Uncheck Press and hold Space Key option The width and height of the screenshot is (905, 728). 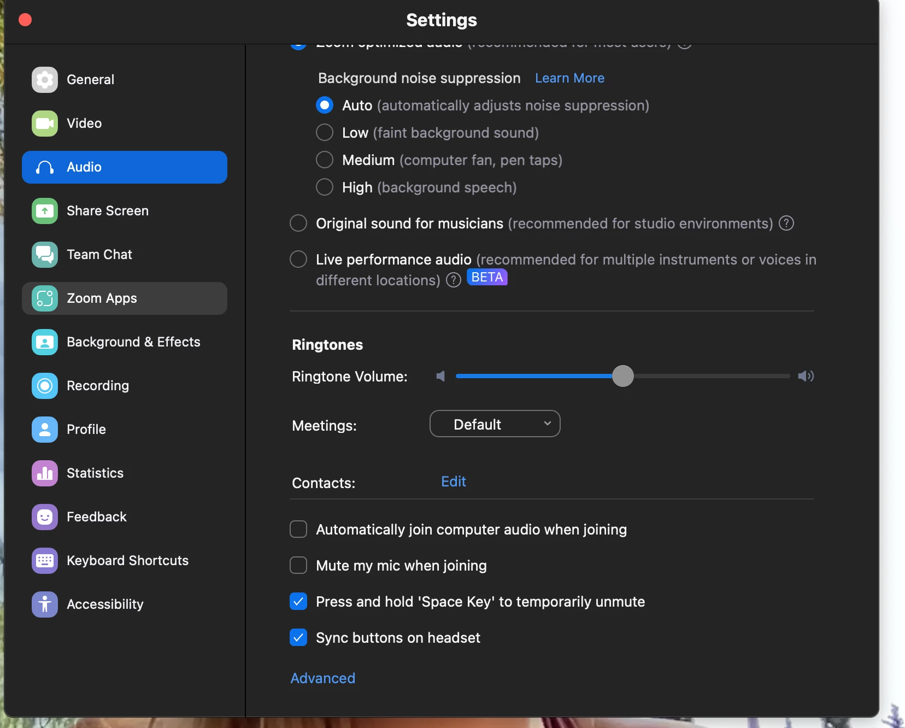[298, 601]
